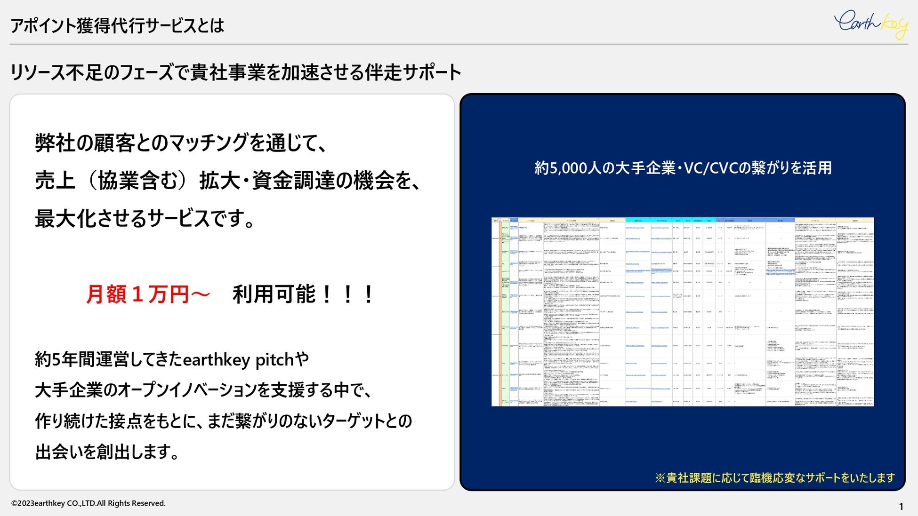Click the line 弊社の顧客とのマッチングを通じて

181,143
